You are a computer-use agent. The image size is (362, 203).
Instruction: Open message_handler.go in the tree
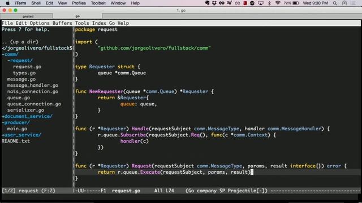click(33, 85)
